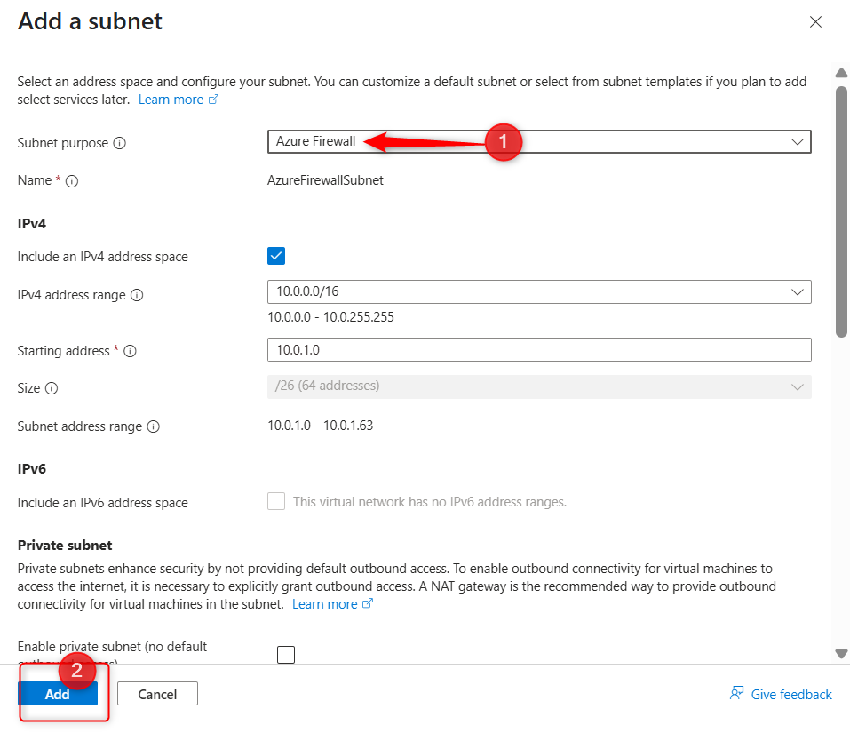The width and height of the screenshot is (850, 733).
Task: Enable the private subnet checkbox
Action: 286,655
